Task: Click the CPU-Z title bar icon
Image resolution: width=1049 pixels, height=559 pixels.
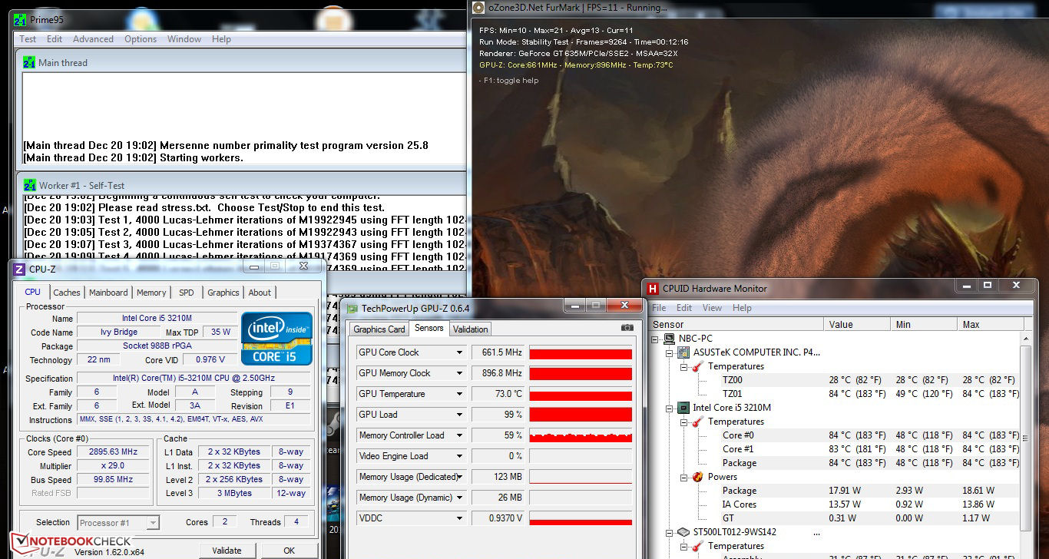Action: 19,269
